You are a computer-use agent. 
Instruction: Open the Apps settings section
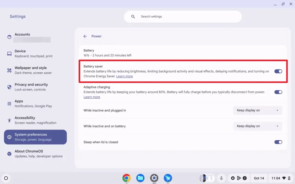[x=35, y=104]
